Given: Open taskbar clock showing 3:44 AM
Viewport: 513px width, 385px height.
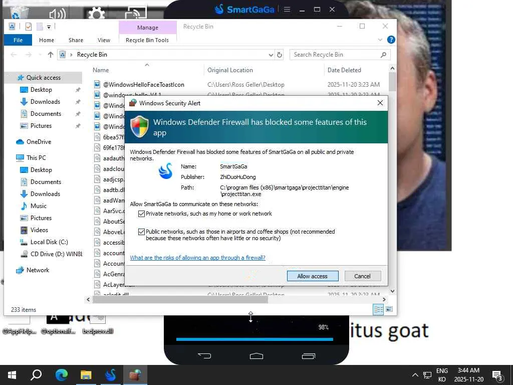Looking at the screenshot, I should coord(468,375).
